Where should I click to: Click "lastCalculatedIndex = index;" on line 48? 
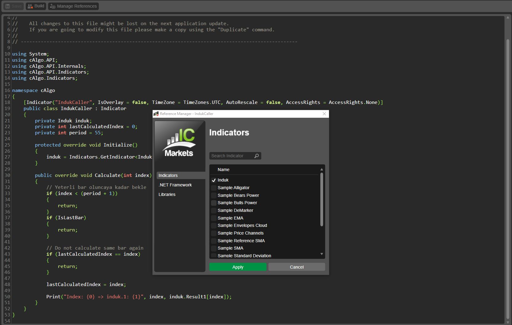point(86,285)
